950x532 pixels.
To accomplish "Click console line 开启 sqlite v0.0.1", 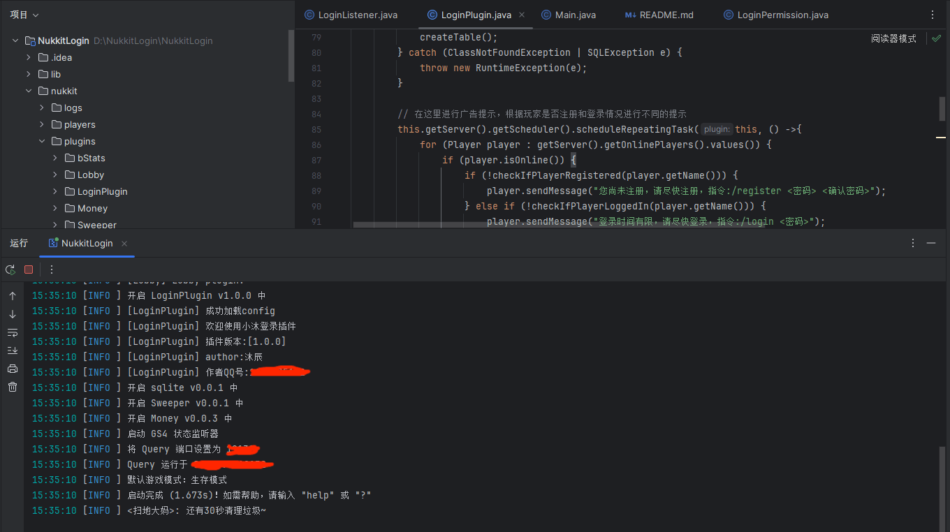I will 135,387.
